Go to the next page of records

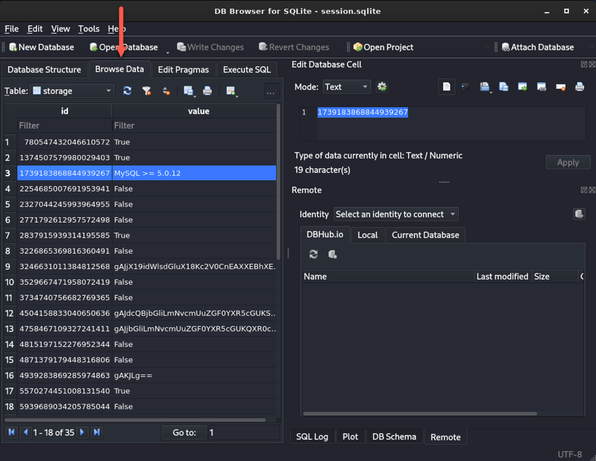point(81,432)
